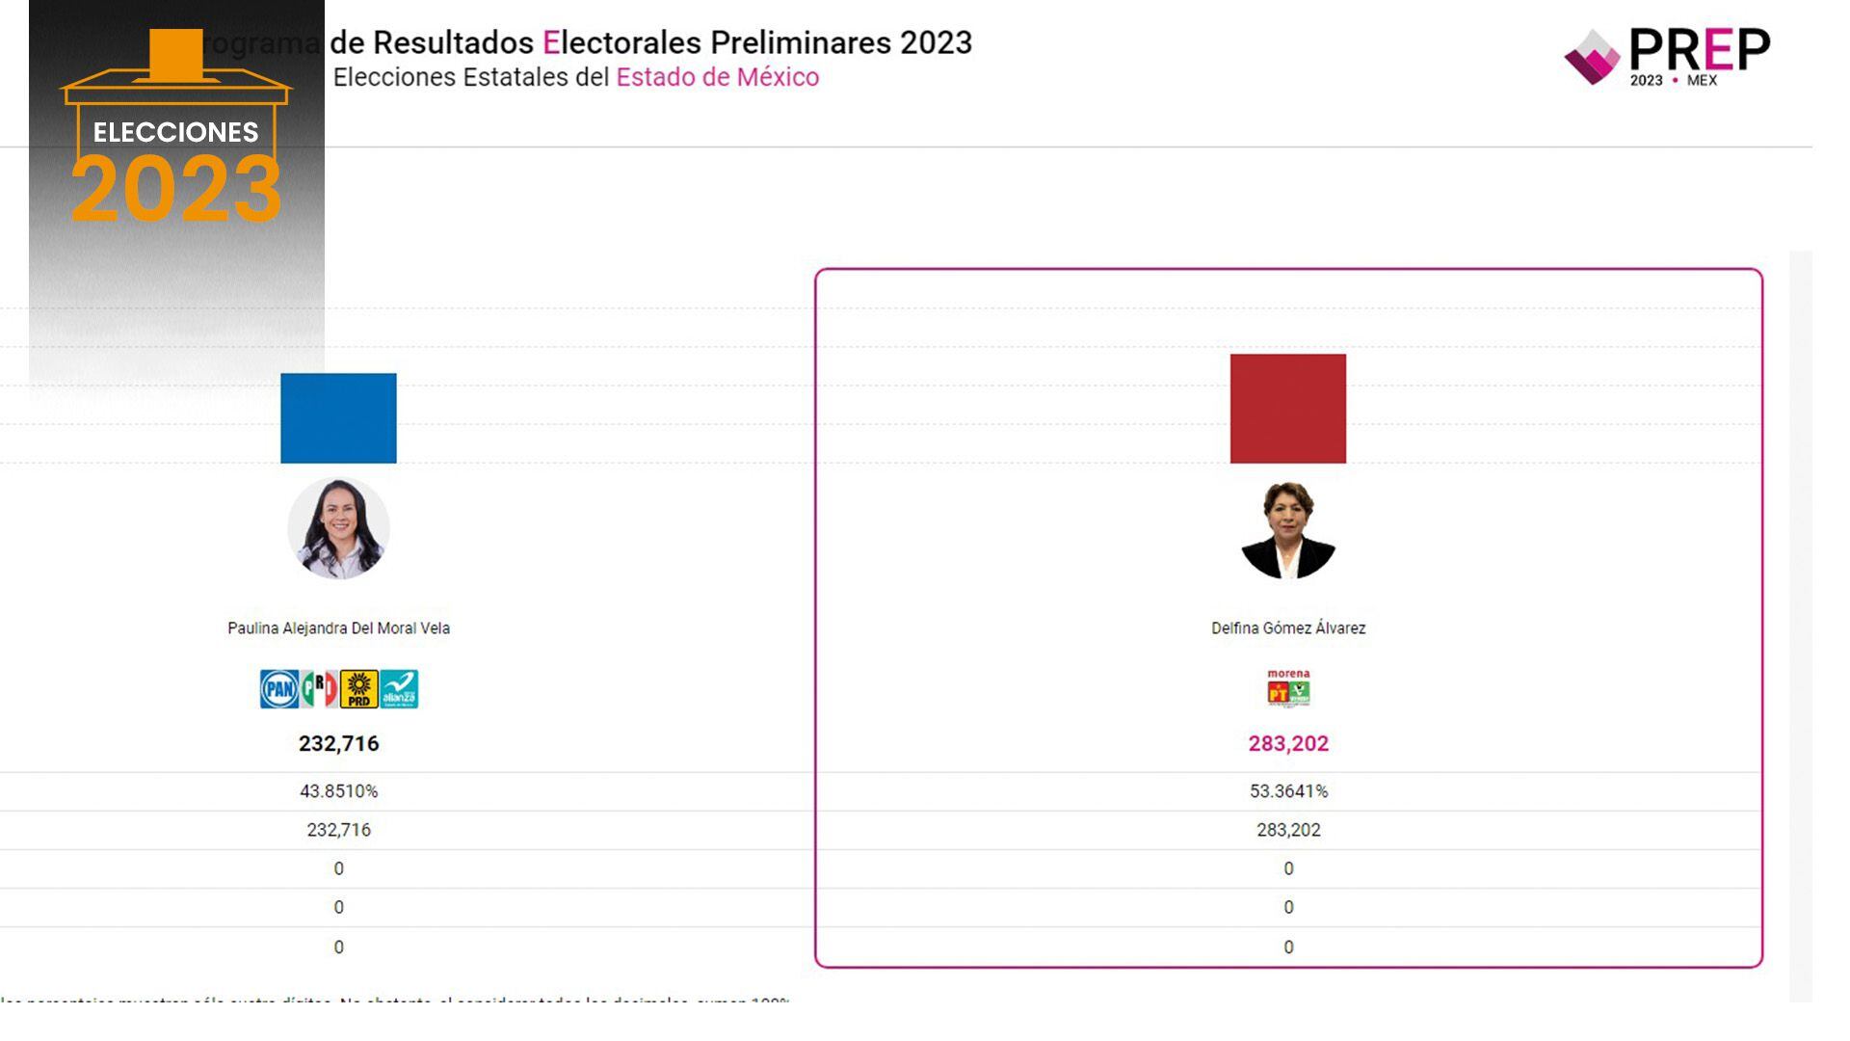This screenshot has width=1850, height=1041.
Task: Open Paulina Del Moral's candidate photo
Action: point(338,528)
